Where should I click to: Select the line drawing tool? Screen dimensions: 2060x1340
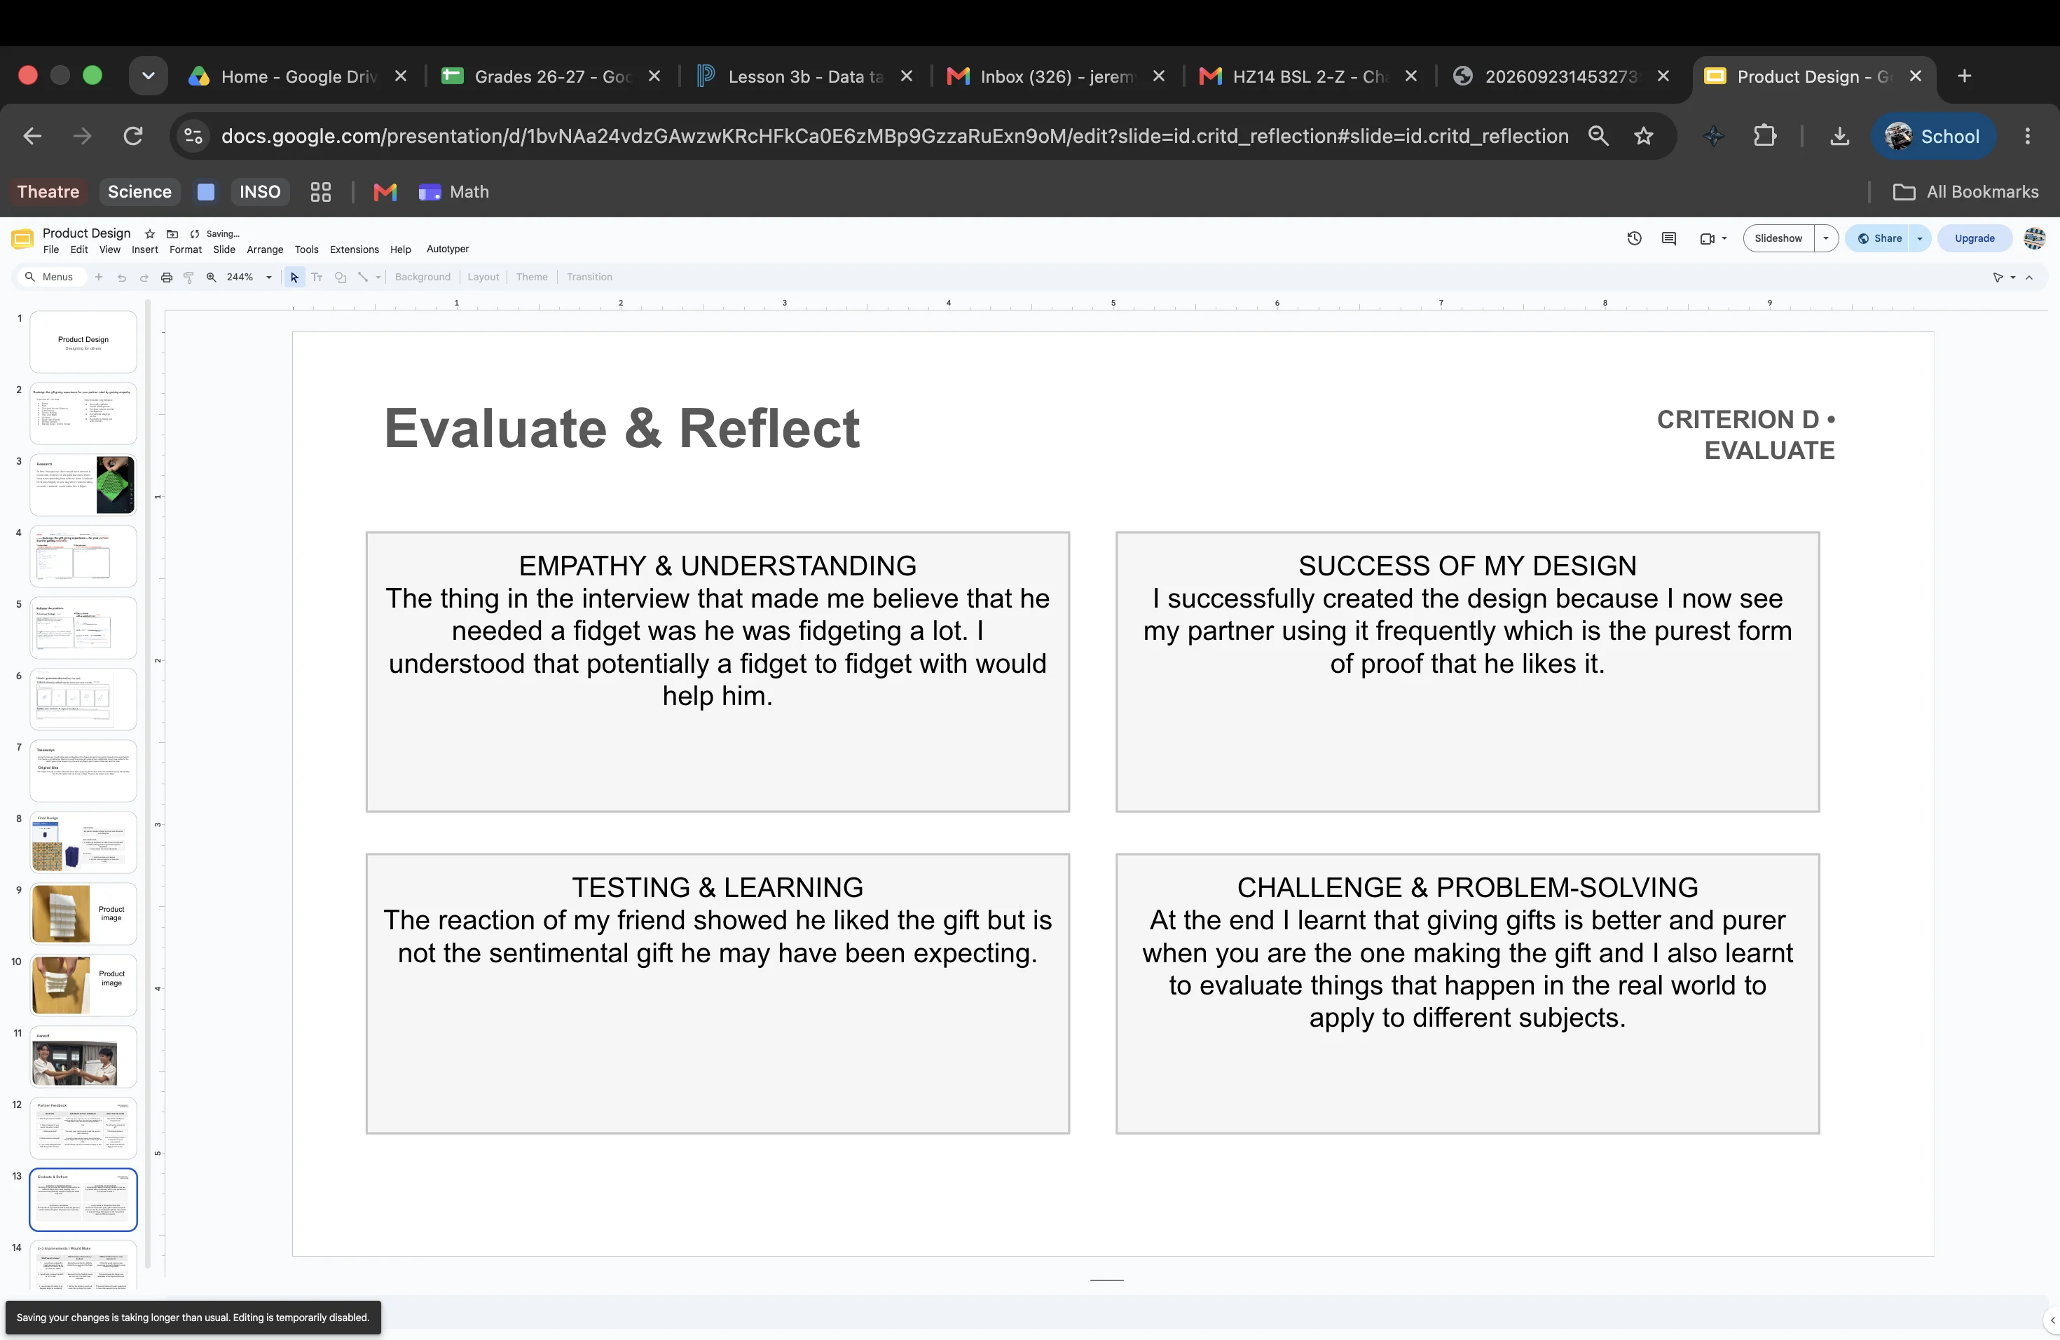click(363, 277)
